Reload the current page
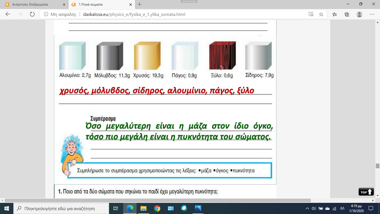Viewport: 380px width, 214px height. pyautogui.click(x=32, y=14)
